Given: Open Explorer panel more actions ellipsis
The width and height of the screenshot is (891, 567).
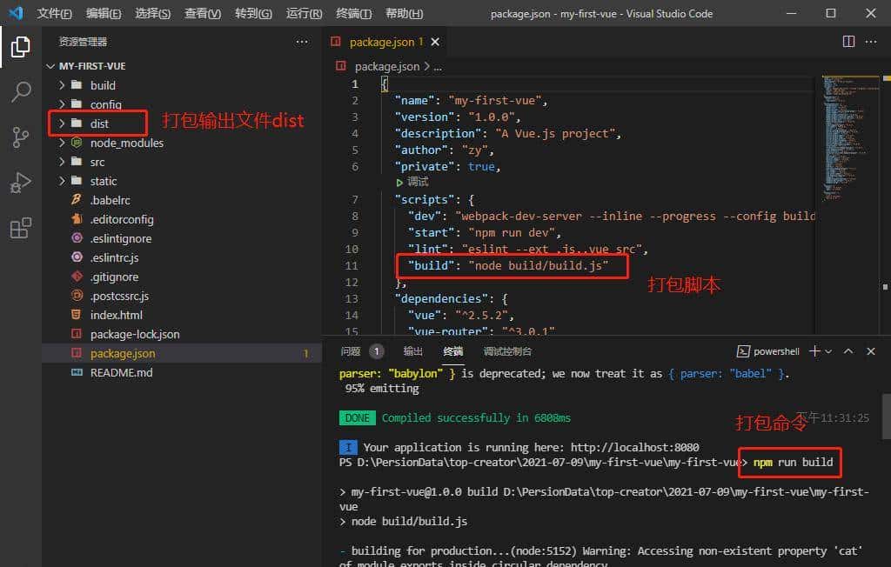Looking at the screenshot, I should 302,42.
